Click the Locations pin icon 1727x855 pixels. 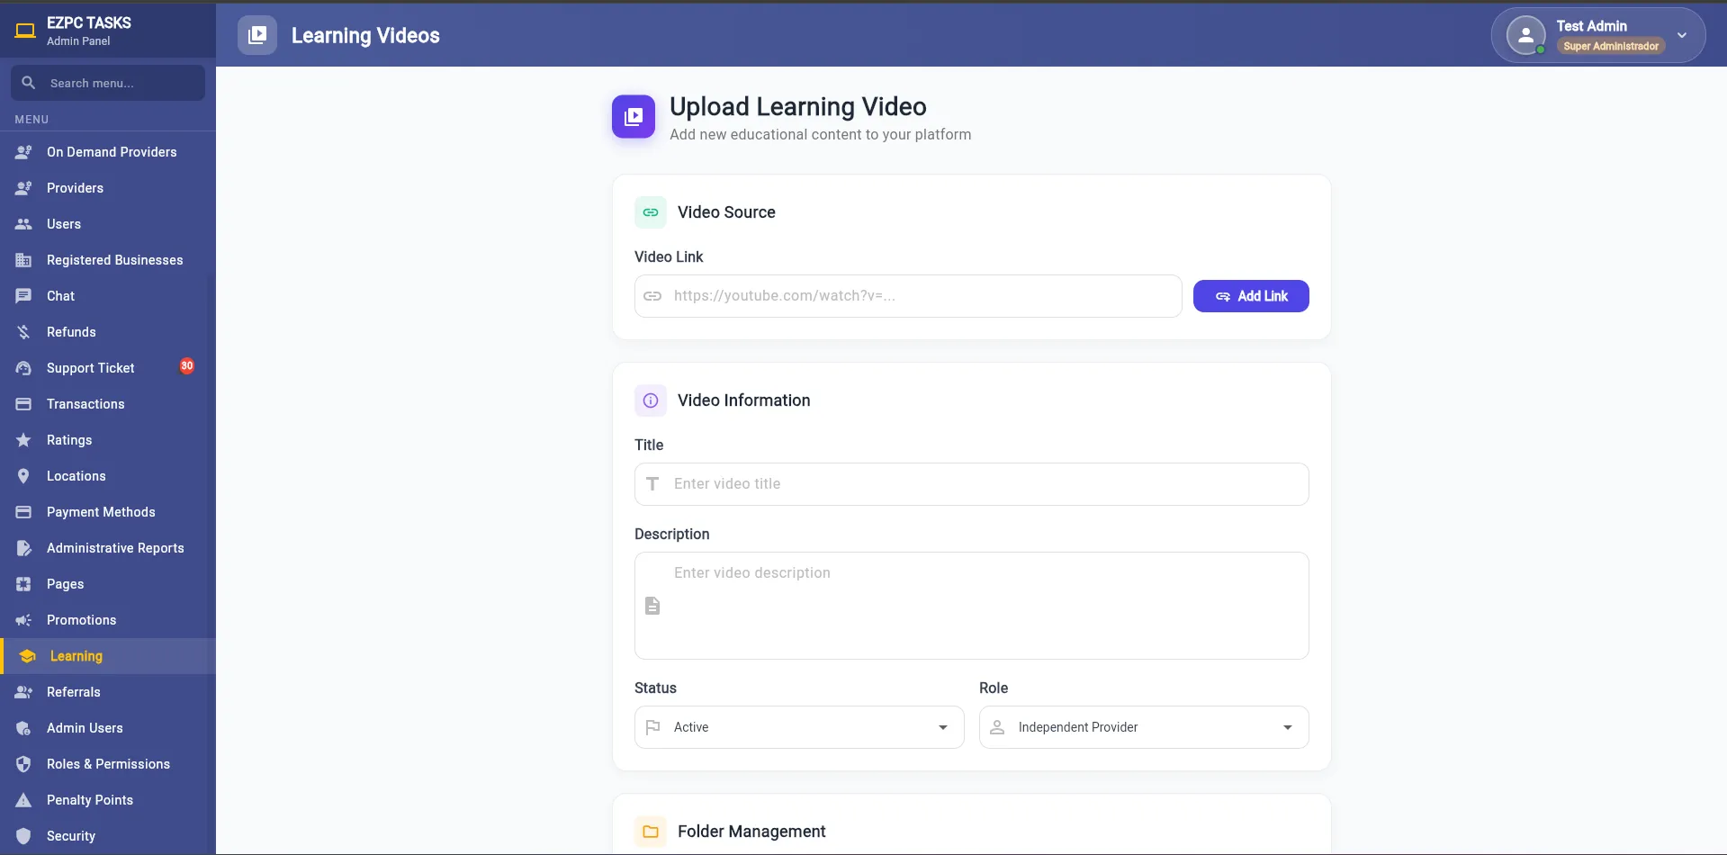(x=23, y=476)
